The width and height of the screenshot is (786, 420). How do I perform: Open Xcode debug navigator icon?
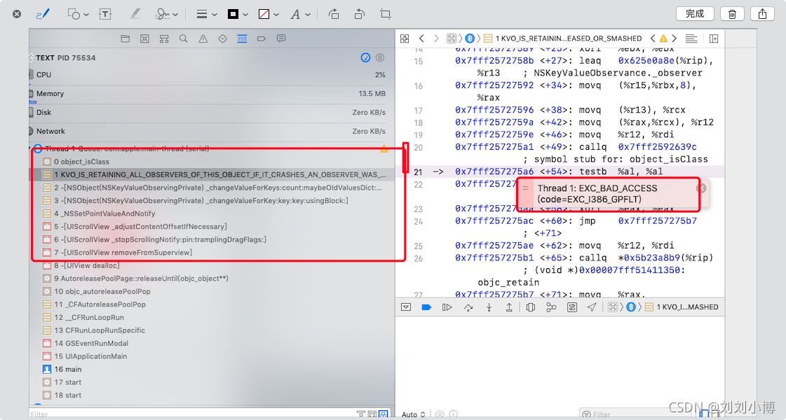242,38
